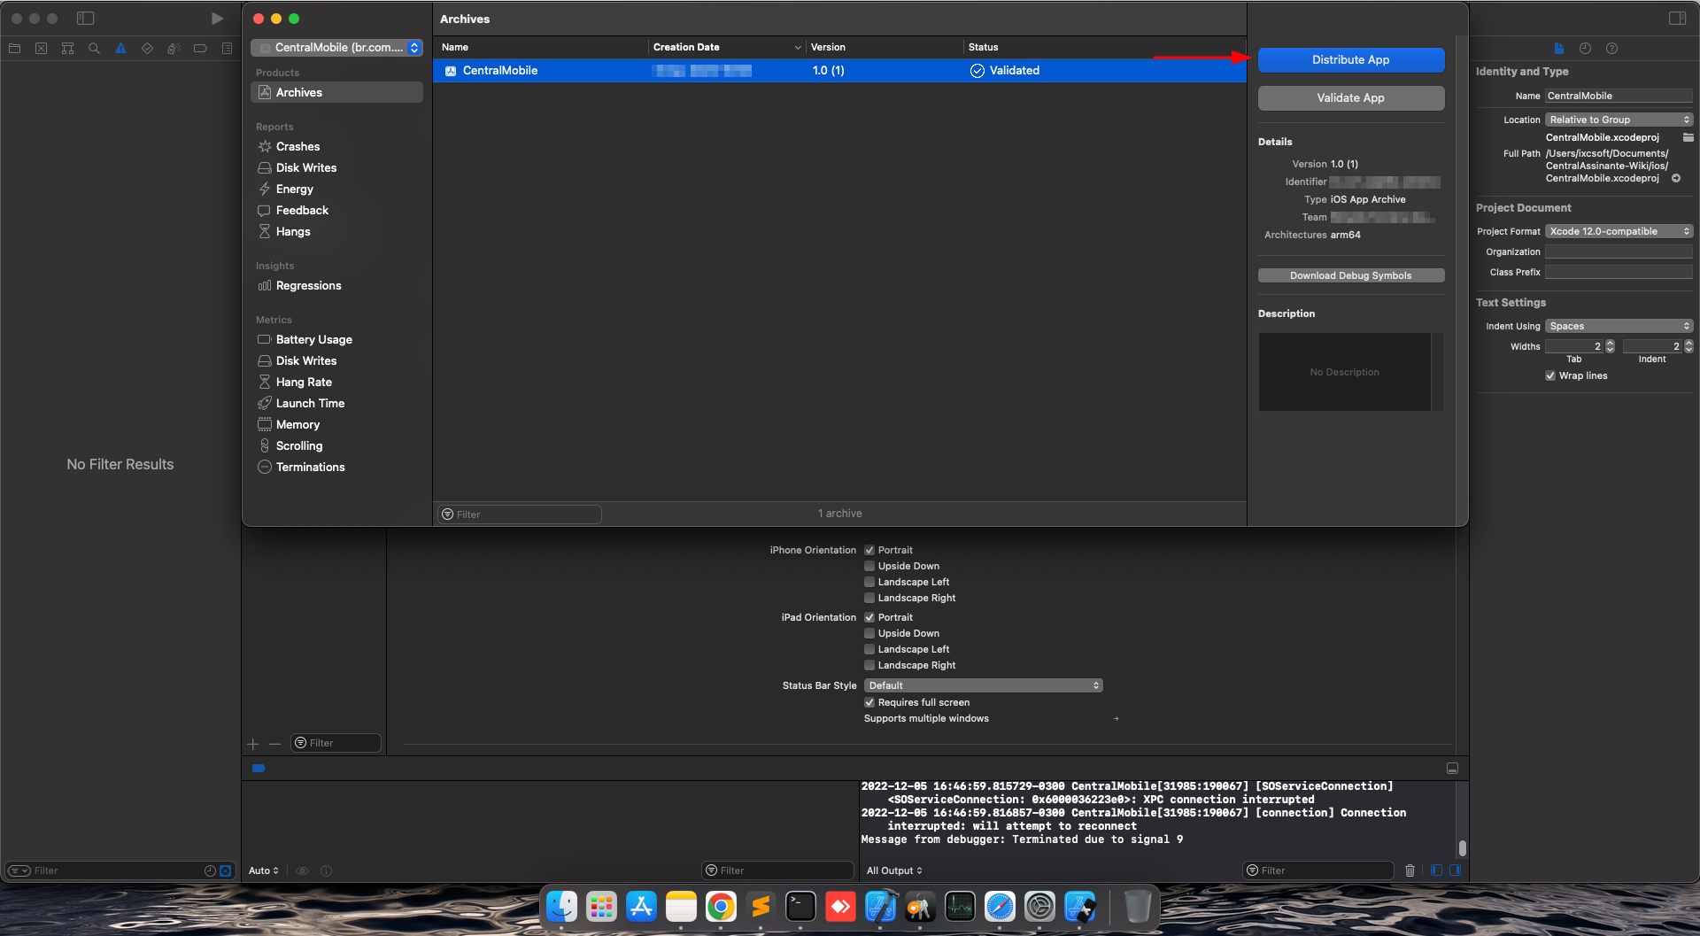Open Google Chrome from the Dock
This screenshot has height=936, width=1700.
[x=721, y=906]
